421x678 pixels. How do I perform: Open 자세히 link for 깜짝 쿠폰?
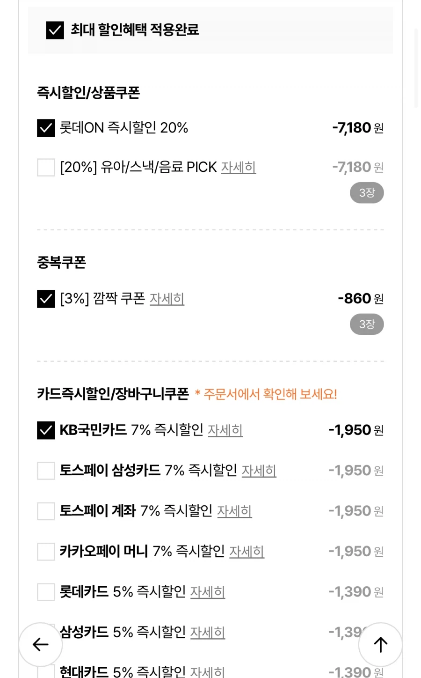167,299
